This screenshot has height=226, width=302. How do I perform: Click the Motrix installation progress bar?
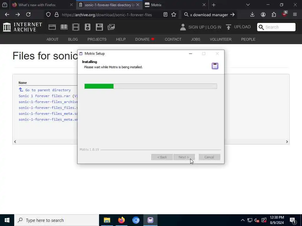click(x=151, y=86)
